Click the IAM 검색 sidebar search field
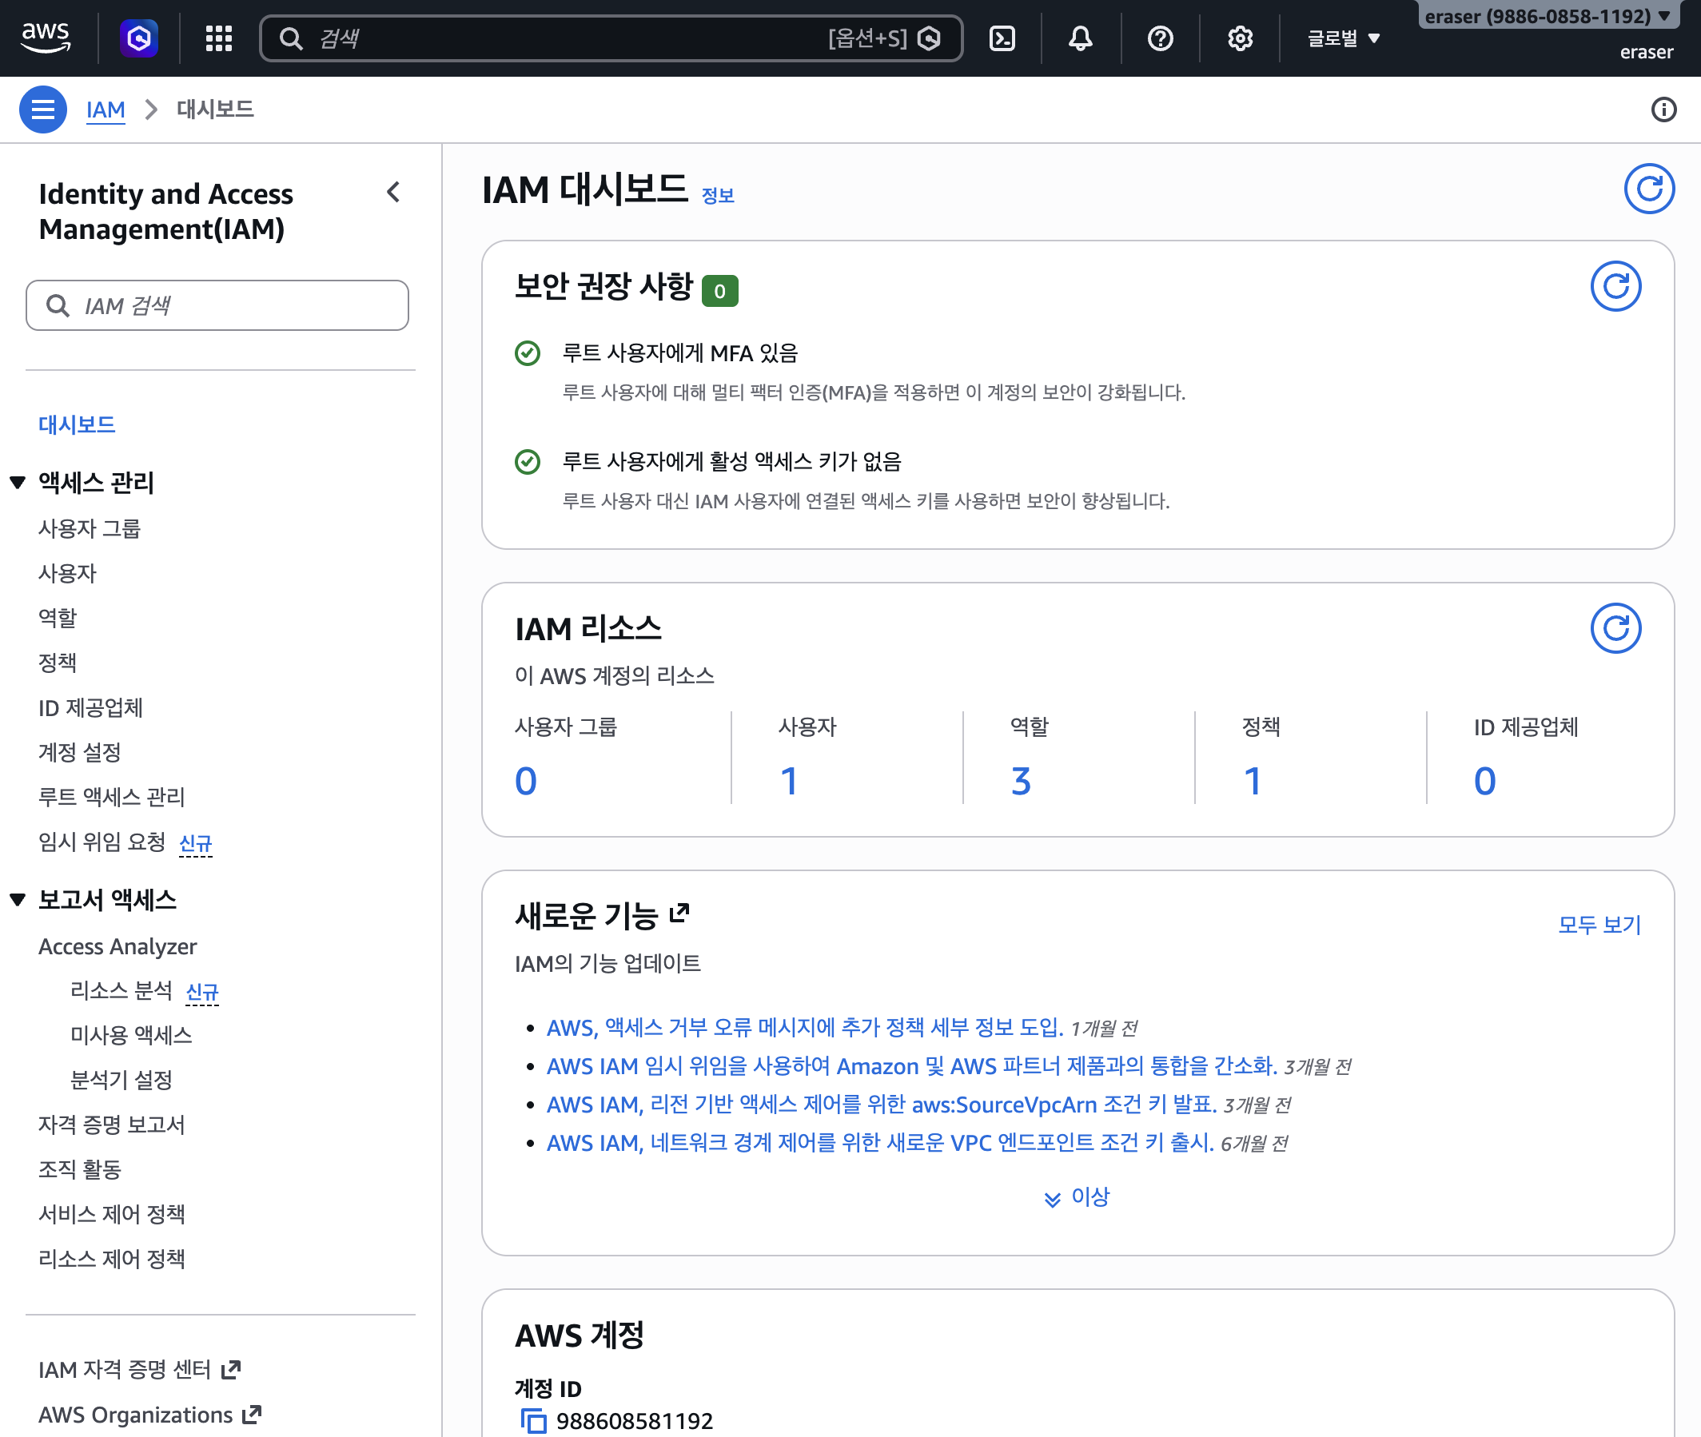 pos(217,305)
